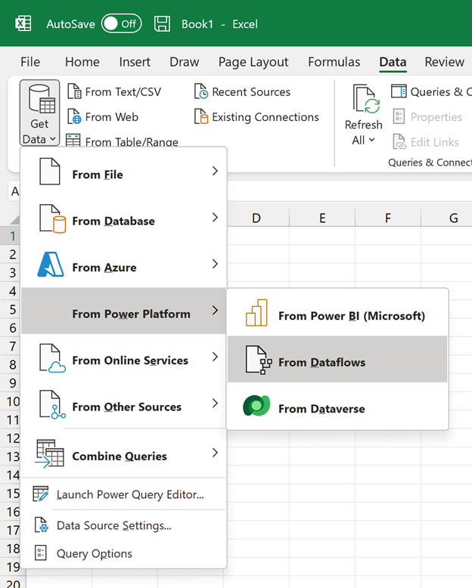The image size is (472, 588).
Task: Click the Edit Links icon
Action: point(399,142)
